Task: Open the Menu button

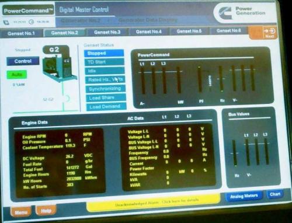Action: 21,212
